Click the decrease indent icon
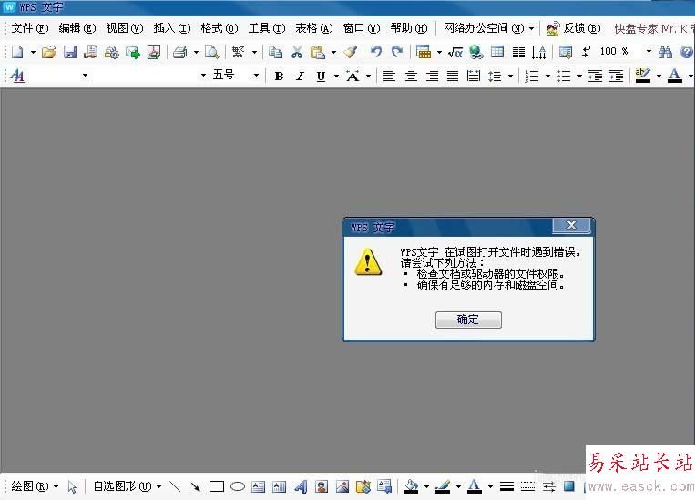Screen dimensions: 695x500 pyautogui.click(x=595, y=77)
